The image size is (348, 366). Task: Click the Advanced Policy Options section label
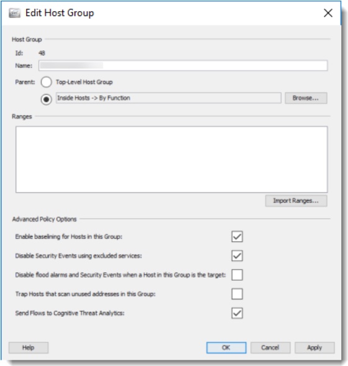point(44,219)
